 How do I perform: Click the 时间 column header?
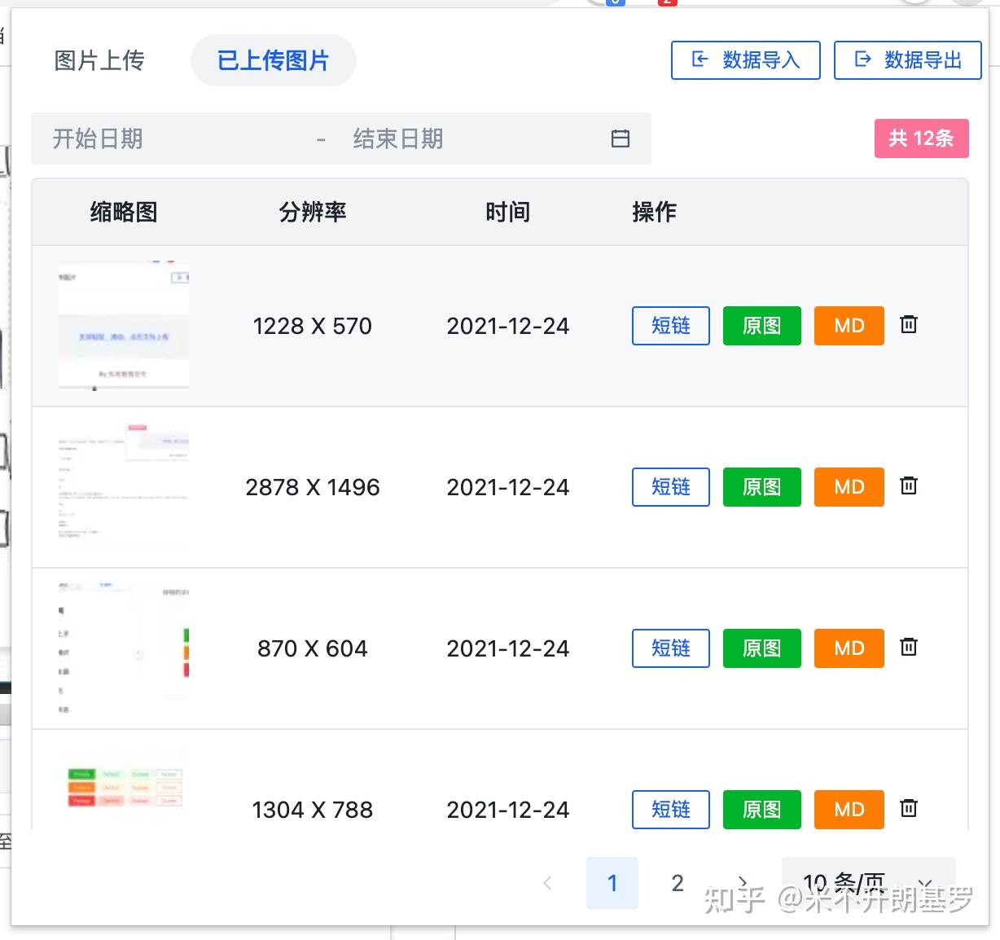pos(508,212)
